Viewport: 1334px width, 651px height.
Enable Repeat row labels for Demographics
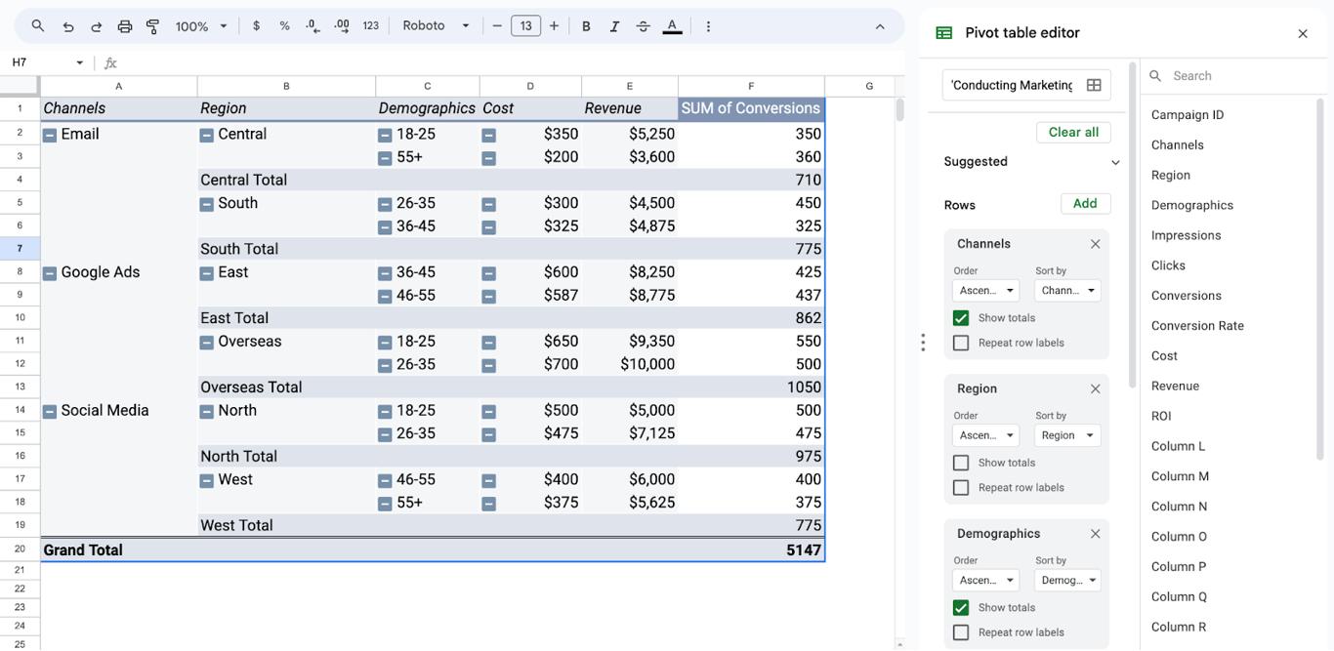pos(961,632)
